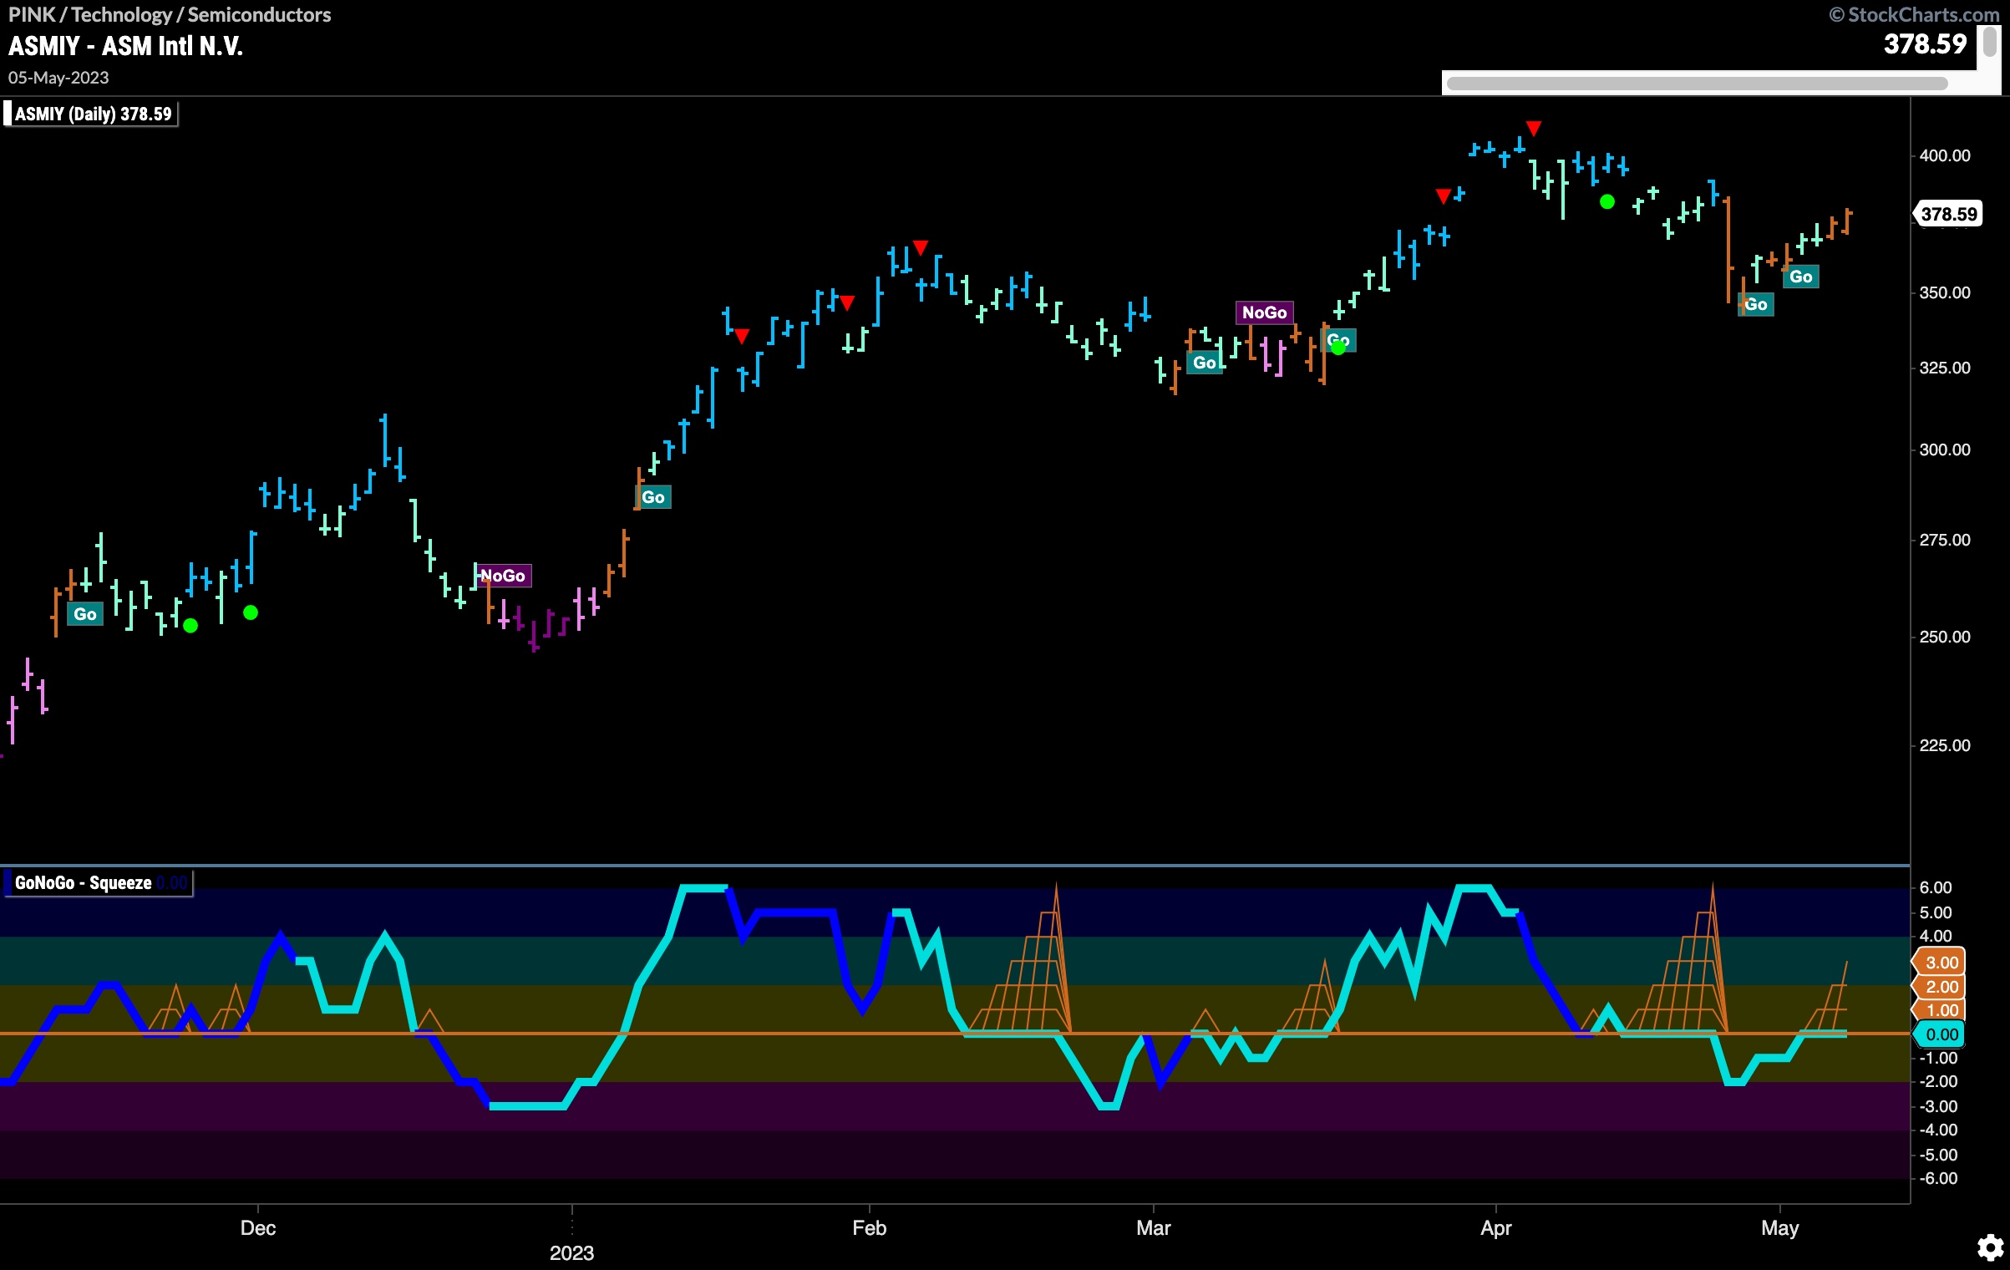Image resolution: width=2010 pixels, height=1270 pixels.
Task: Click the green dot near the March Go label
Action: pos(1338,348)
